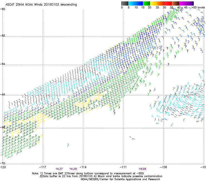Select the orange 25-30 knots color band
This screenshot has width=206, height=181.
pyautogui.click(x=161, y=3)
